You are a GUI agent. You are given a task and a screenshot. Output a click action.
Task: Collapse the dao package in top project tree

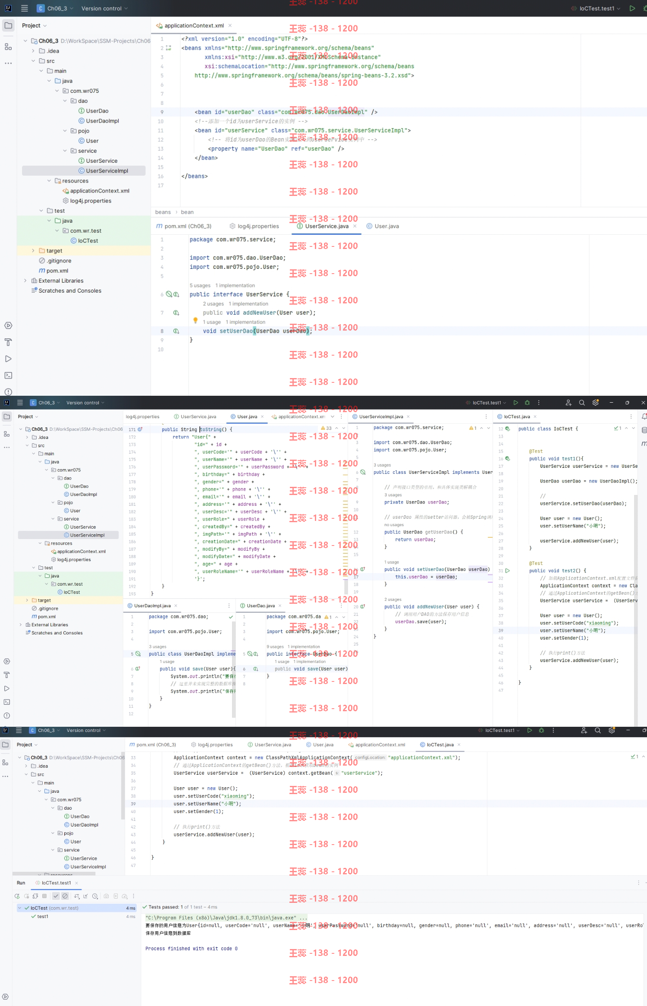(x=65, y=101)
